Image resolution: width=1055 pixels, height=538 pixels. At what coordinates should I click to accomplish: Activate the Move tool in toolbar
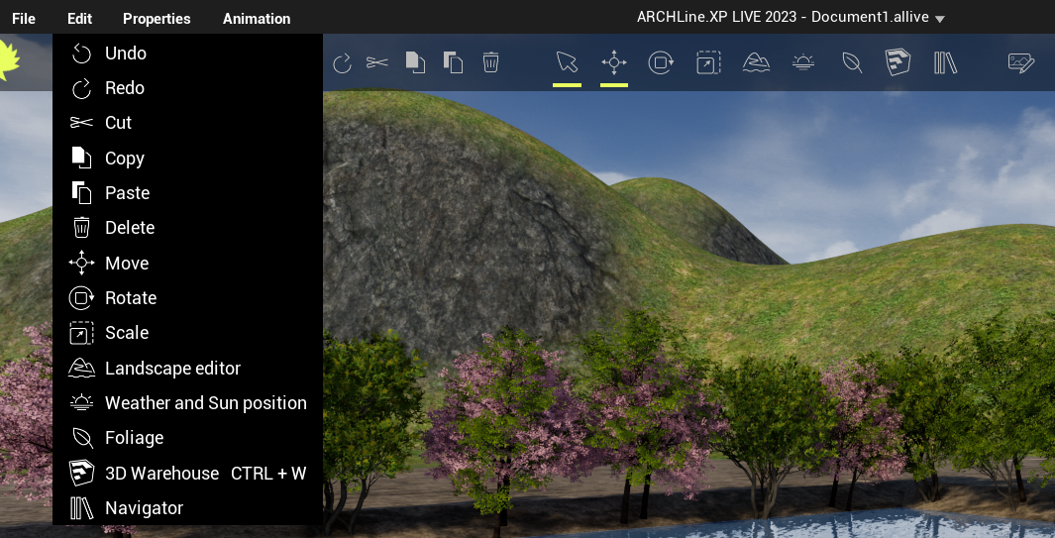(614, 62)
